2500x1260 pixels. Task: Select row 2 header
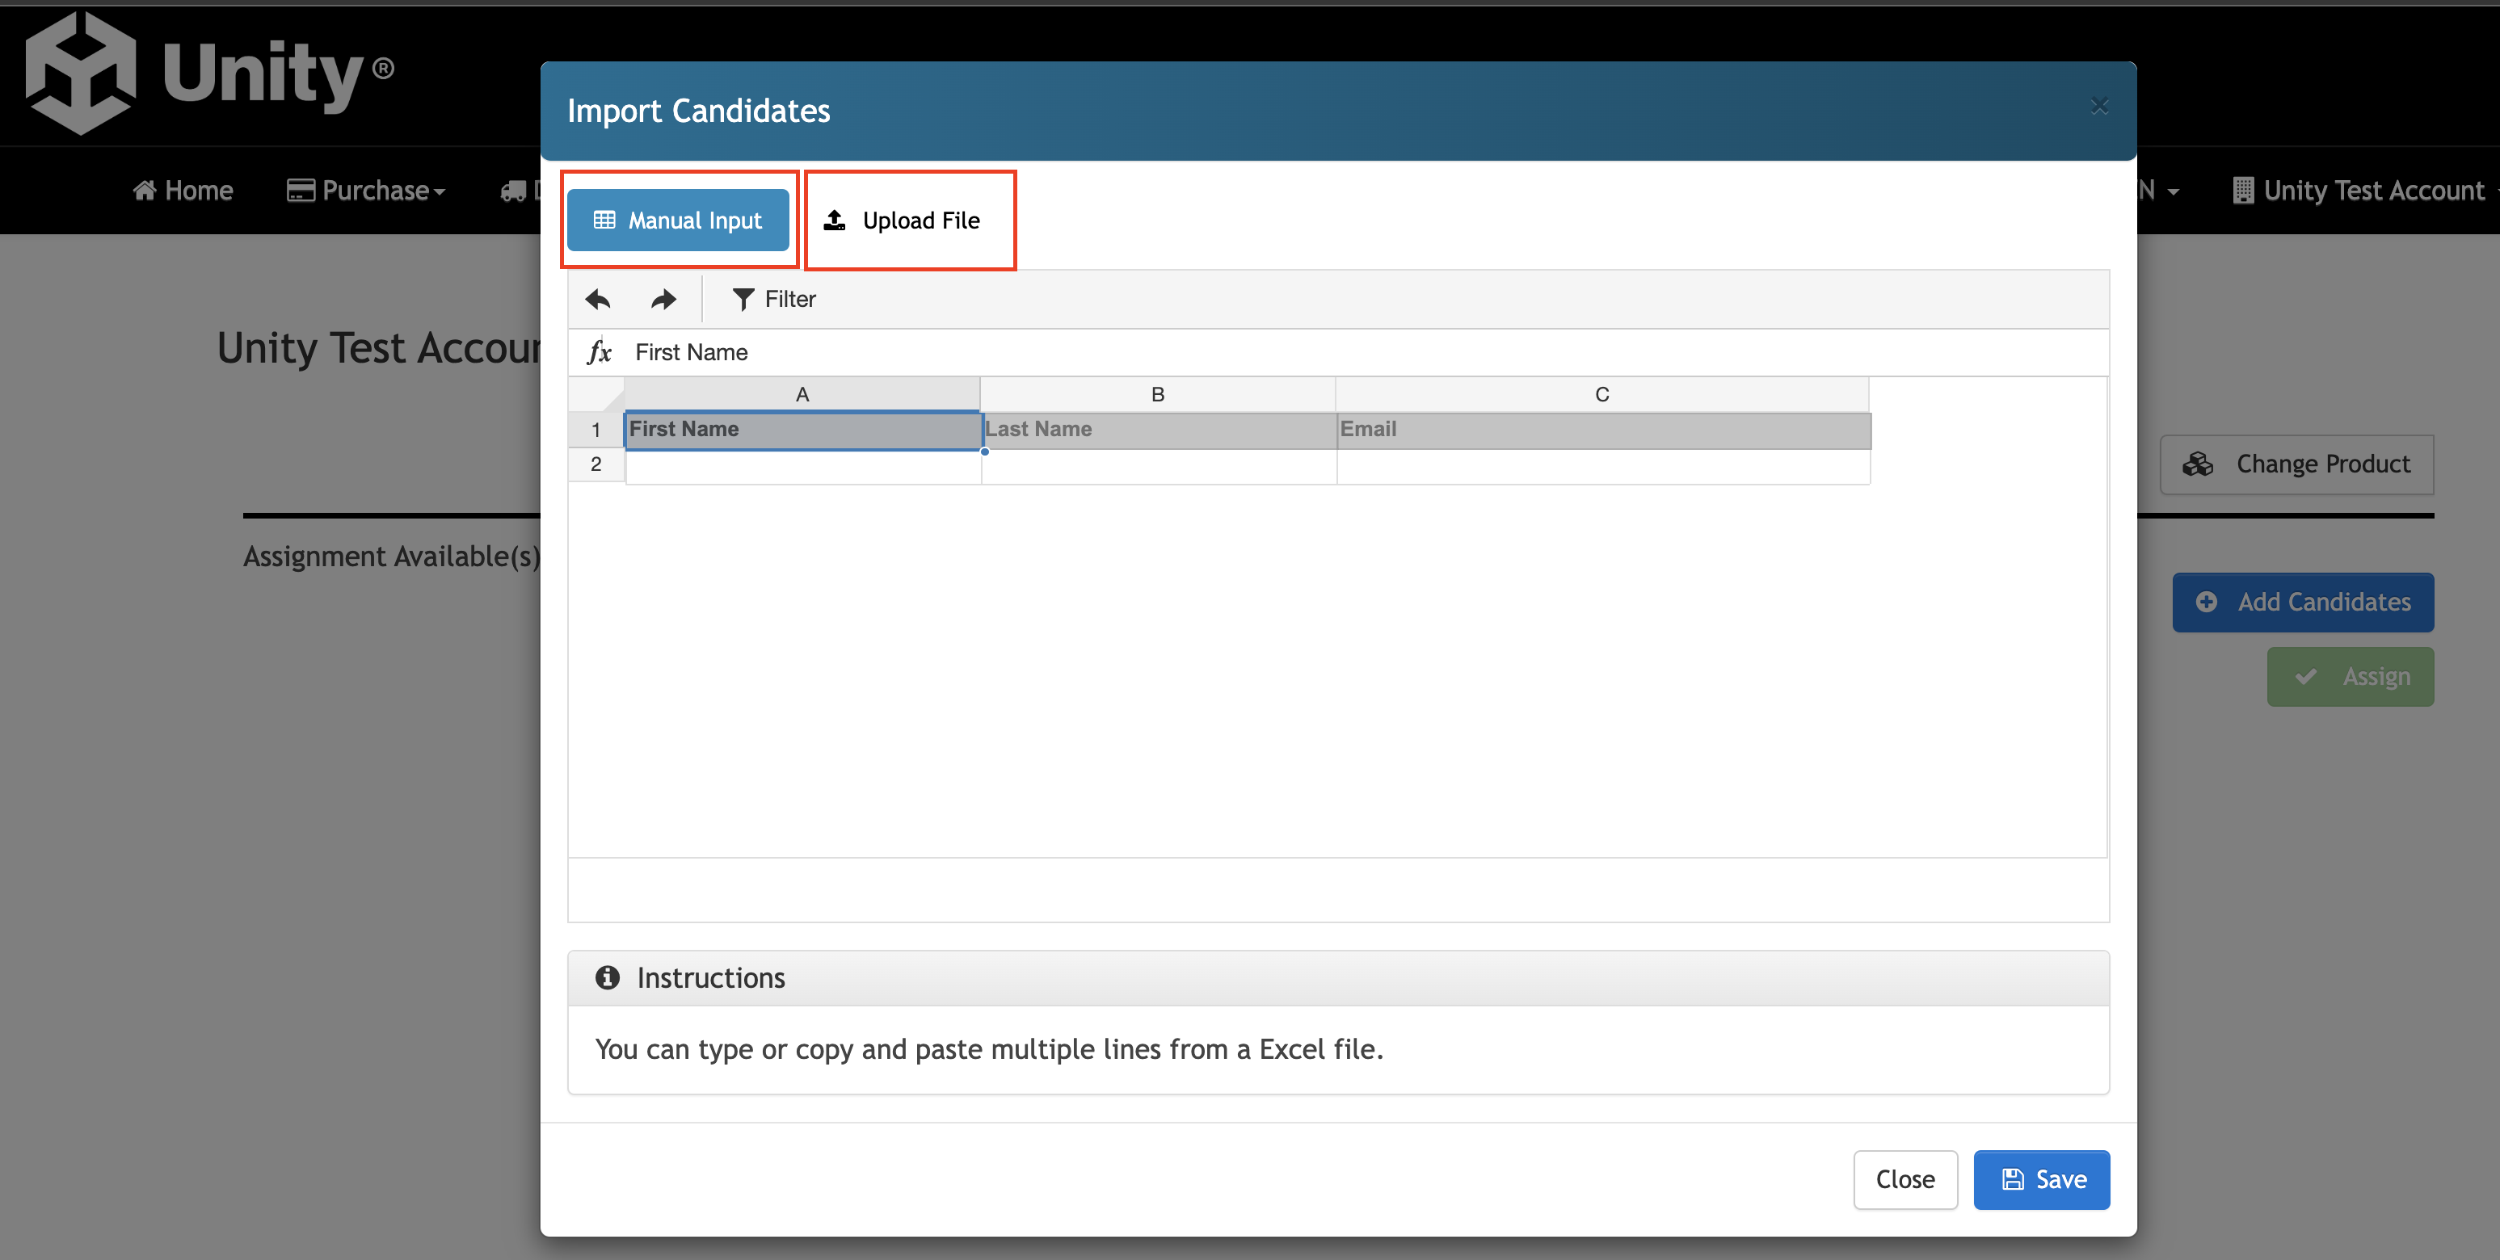596,464
